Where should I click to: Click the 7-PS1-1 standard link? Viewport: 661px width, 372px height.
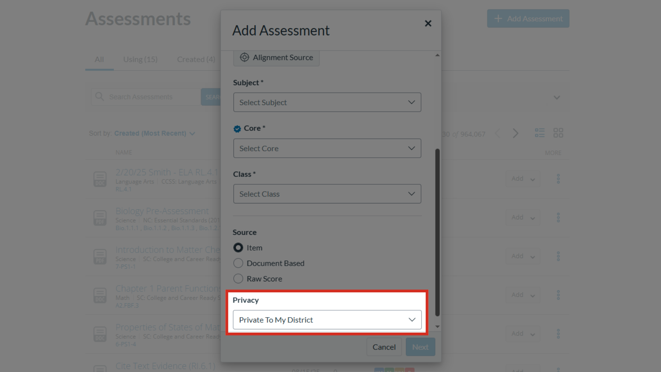point(125,267)
